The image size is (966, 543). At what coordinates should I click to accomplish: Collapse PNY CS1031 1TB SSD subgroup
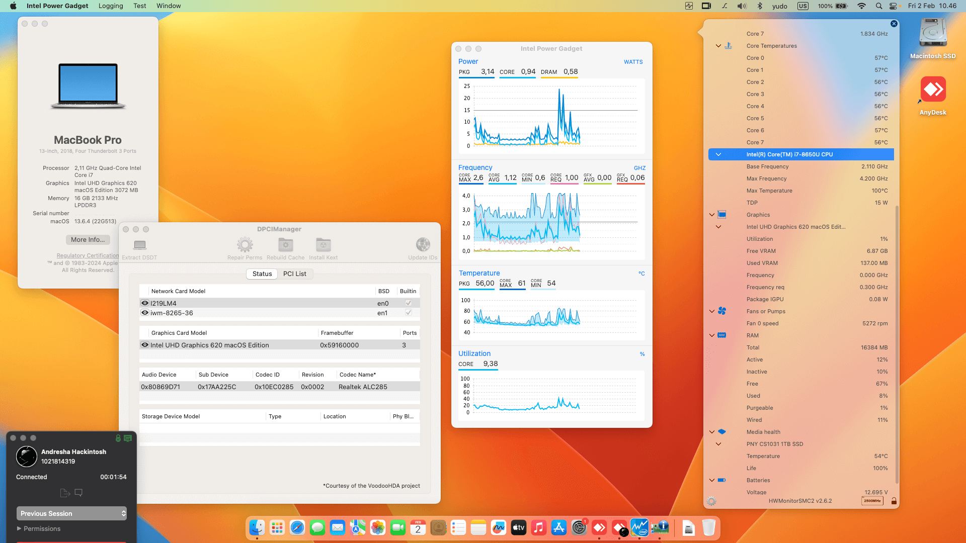(718, 444)
